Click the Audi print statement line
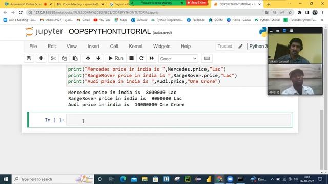This screenshot has width=328, height=184. (144, 81)
